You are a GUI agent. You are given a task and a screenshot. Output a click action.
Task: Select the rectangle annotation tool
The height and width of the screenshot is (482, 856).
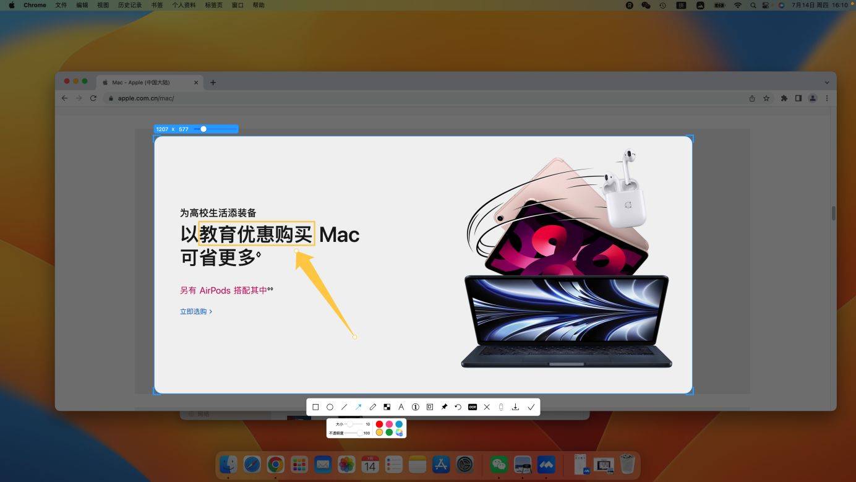tap(315, 407)
